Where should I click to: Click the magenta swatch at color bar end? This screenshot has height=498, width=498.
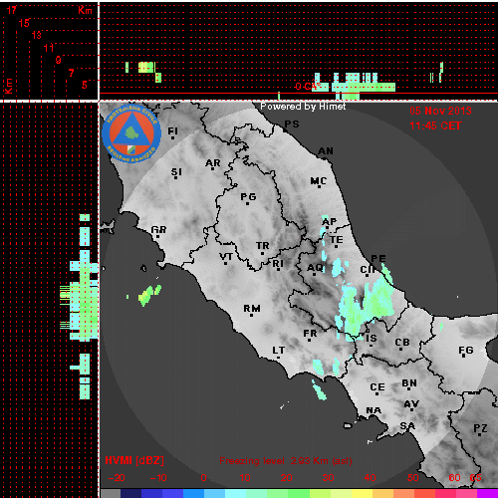487,493
